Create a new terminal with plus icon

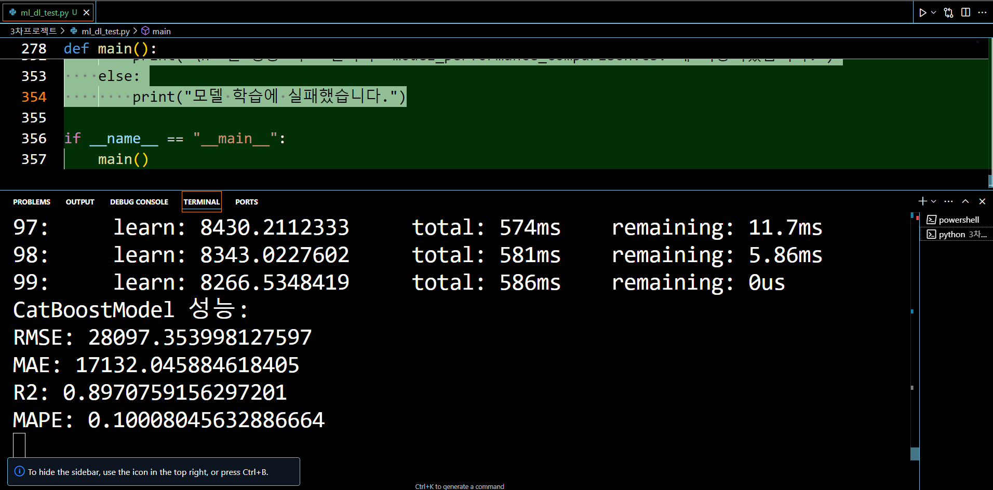click(x=922, y=201)
